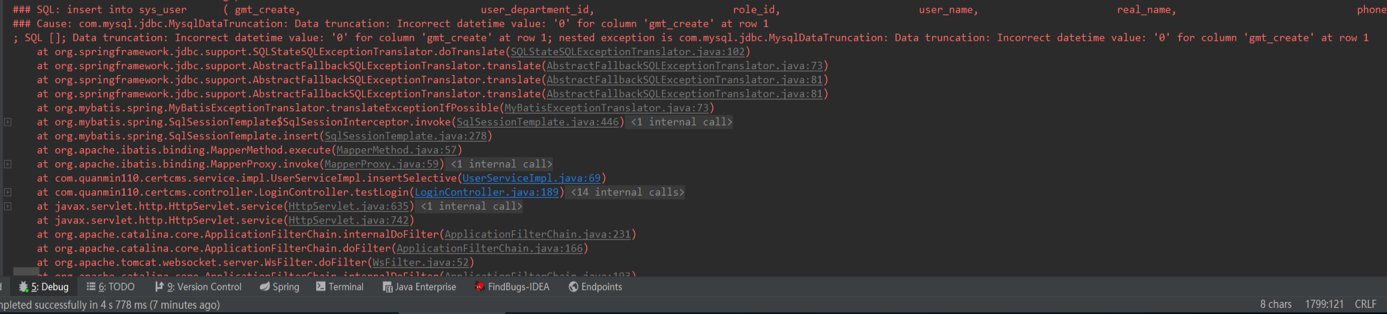Unfold the '<14 internal calls>' placeholder
The width and height of the screenshot is (1387, 314).
pyautogui.click(x=627, y=192)
